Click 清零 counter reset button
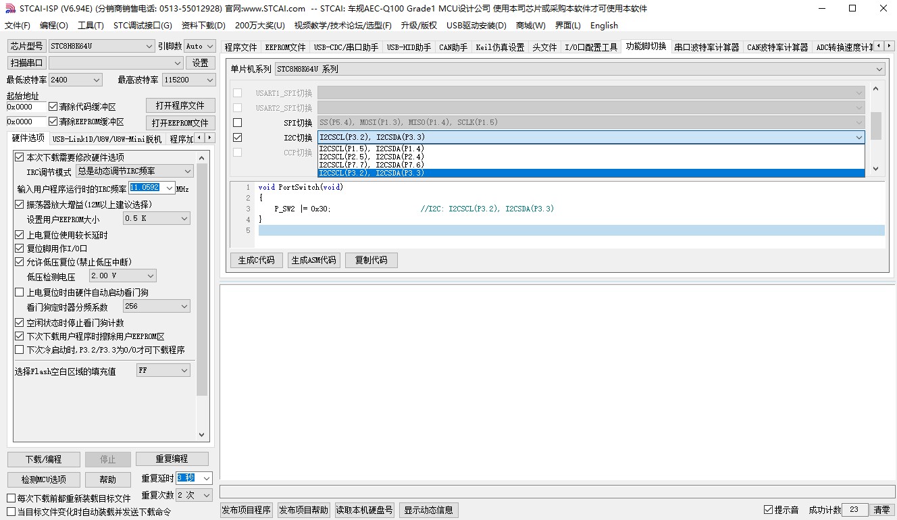Screen dimensions: 897x520 [x=881, y=510]
